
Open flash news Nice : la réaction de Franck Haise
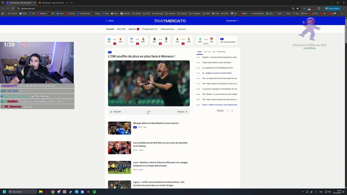(x=220, y=79)
